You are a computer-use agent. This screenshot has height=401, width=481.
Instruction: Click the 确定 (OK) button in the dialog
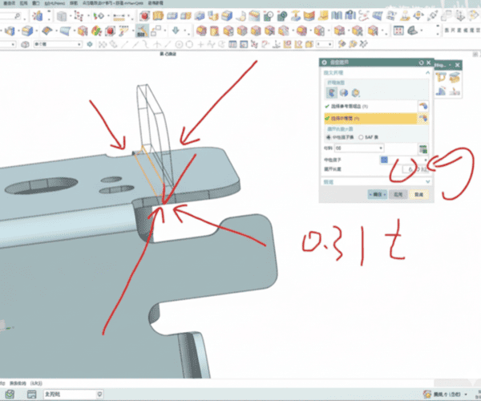pos(378,195)
